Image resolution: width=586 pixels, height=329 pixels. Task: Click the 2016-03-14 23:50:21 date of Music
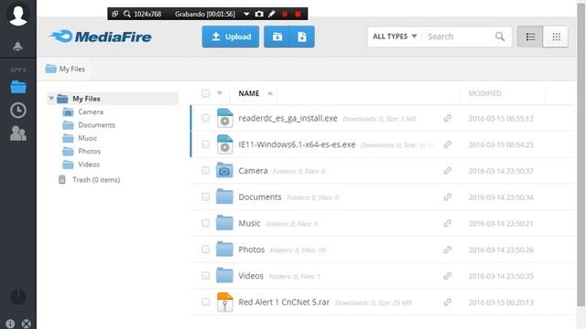501,223
